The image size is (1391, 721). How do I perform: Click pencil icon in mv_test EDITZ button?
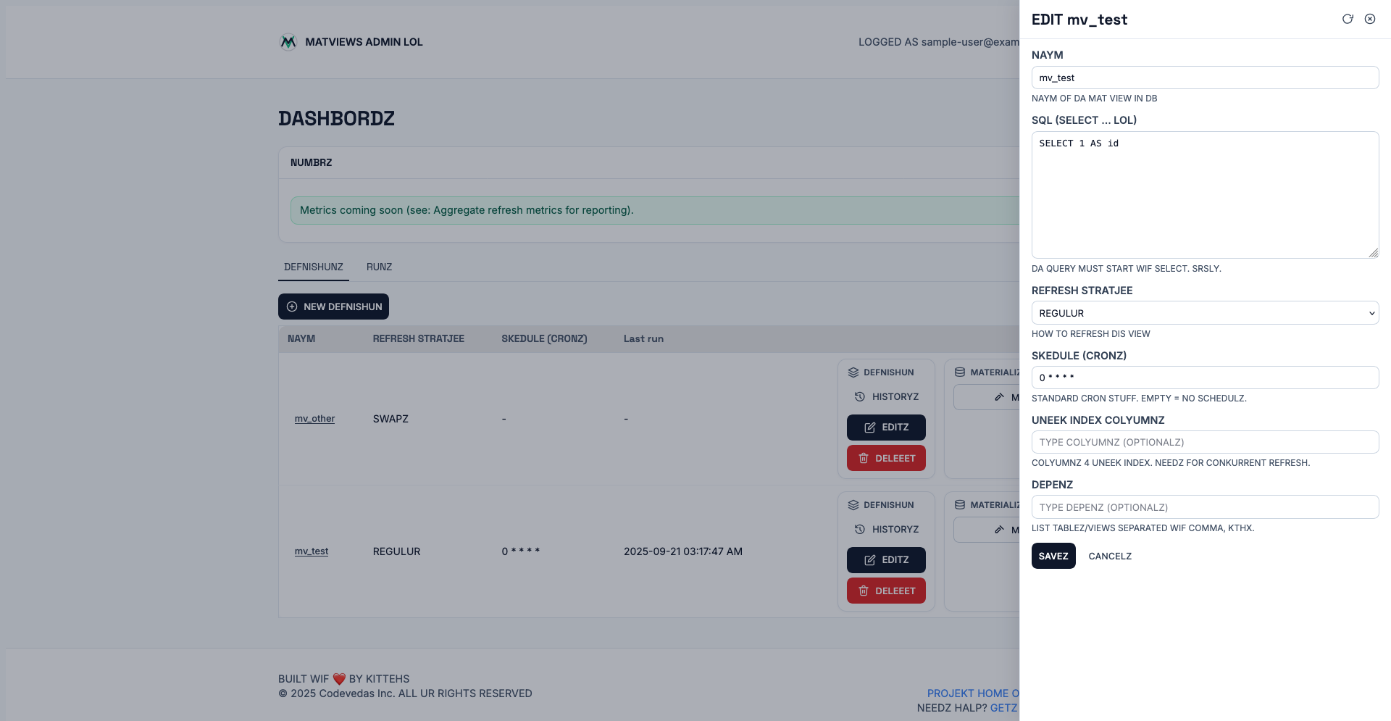870,560
